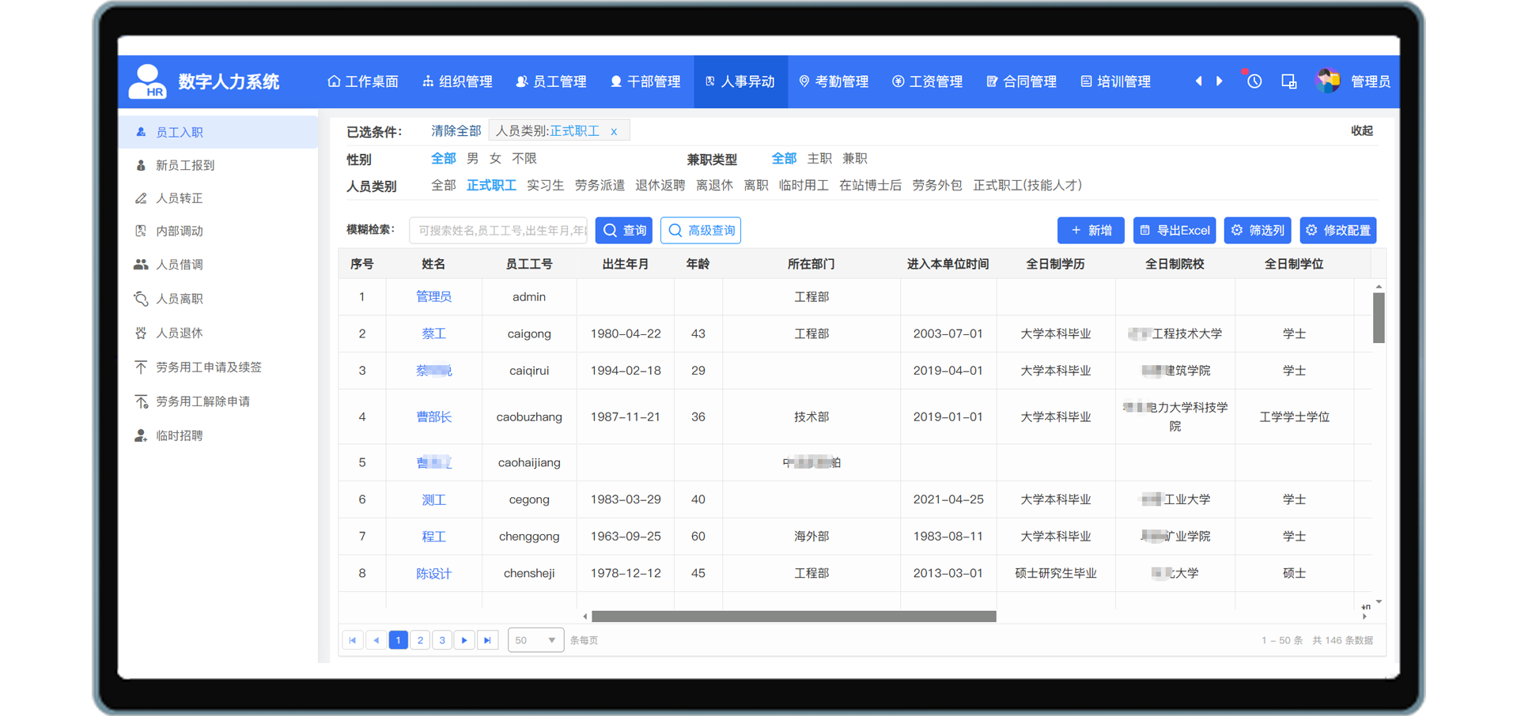
Task: Click the 查询 search button
Action: tap(624, 231)
